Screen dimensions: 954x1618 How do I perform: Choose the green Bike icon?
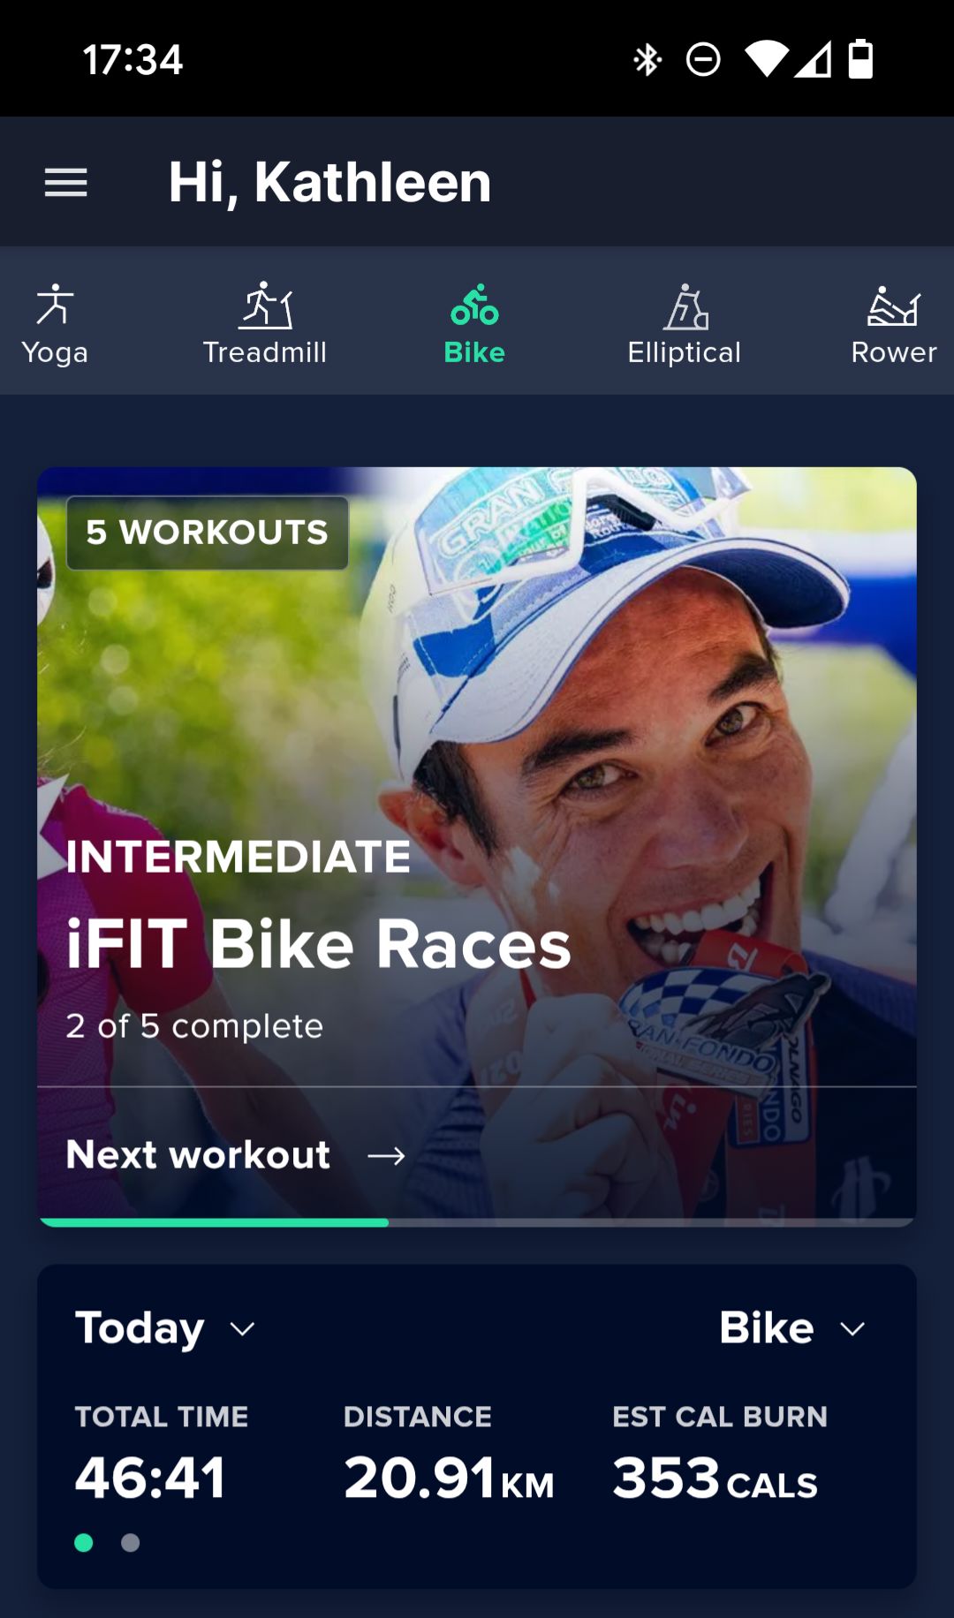475,305
